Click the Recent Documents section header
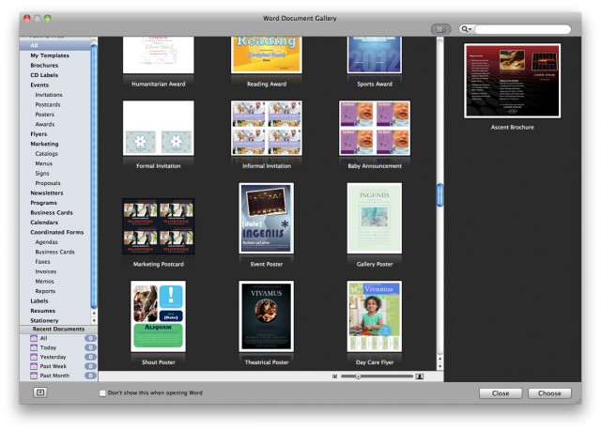Image resolution: width=601 pixels, height=431 pixels. click(x=58, y=329)
